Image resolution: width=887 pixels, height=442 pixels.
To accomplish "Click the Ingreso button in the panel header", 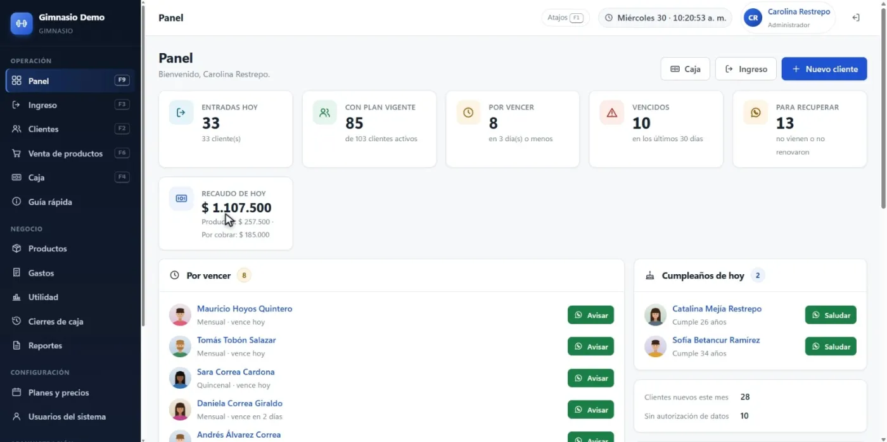I will [746, 69].
